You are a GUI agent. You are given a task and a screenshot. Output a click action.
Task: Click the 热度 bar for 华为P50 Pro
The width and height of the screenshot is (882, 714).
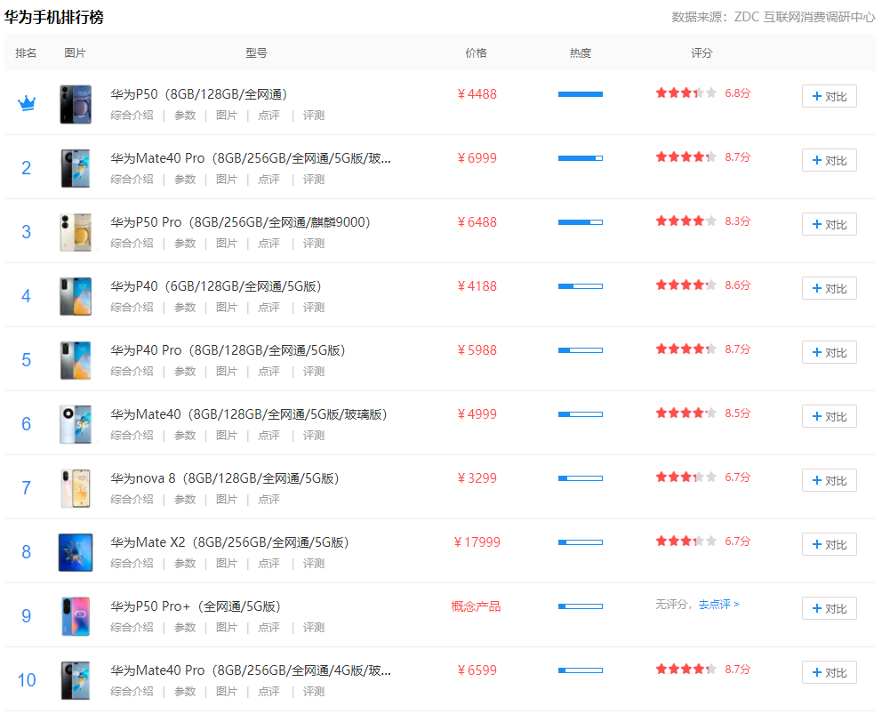(580, 222)
